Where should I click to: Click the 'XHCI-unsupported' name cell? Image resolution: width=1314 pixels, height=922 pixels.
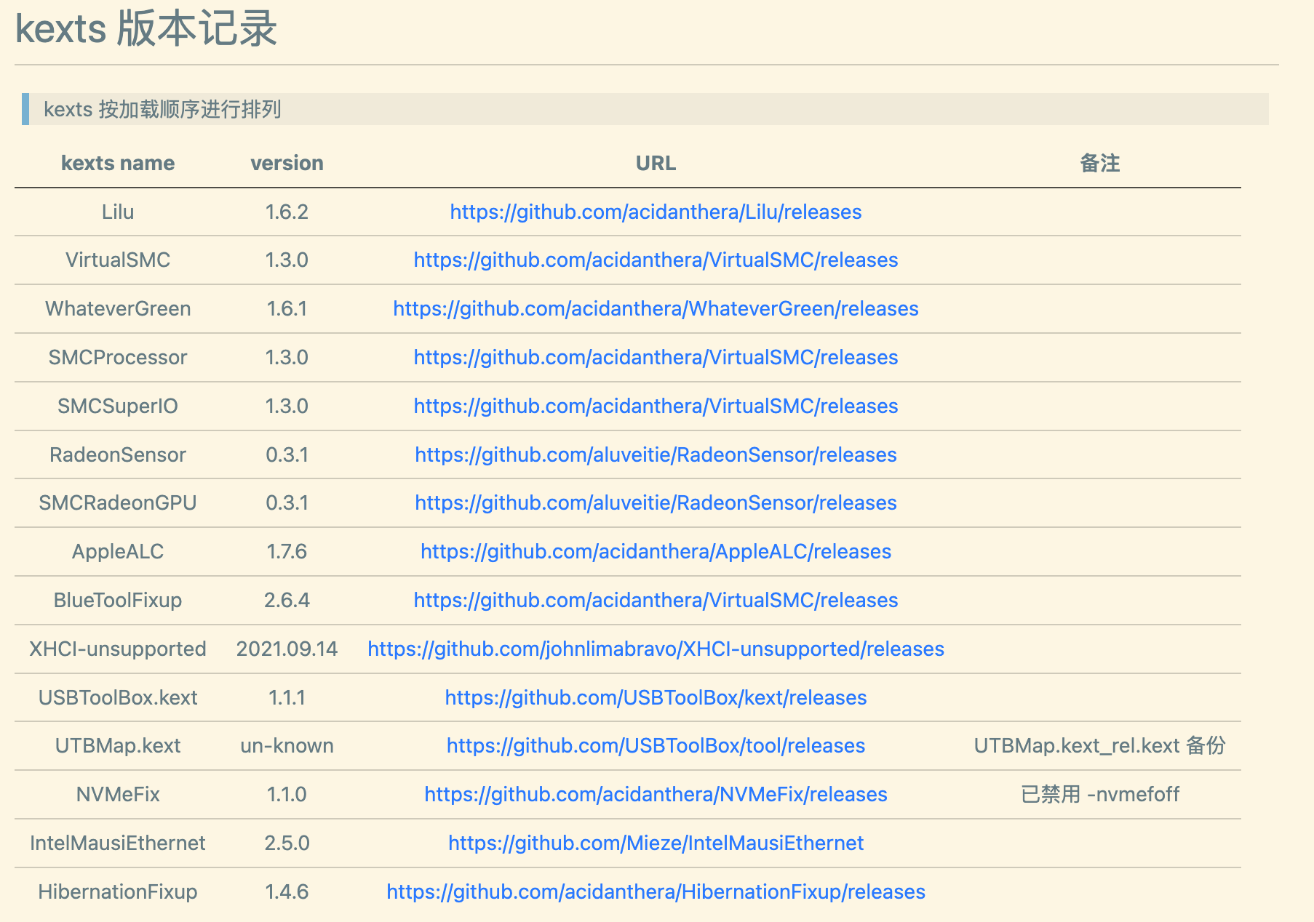click(118, 649)
